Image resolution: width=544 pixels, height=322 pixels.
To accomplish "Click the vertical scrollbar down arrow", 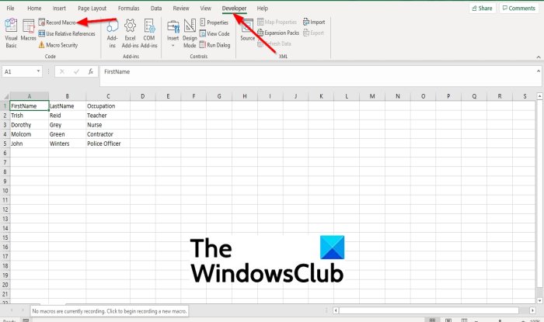I will pyautogui.click(x=539, y=300).
